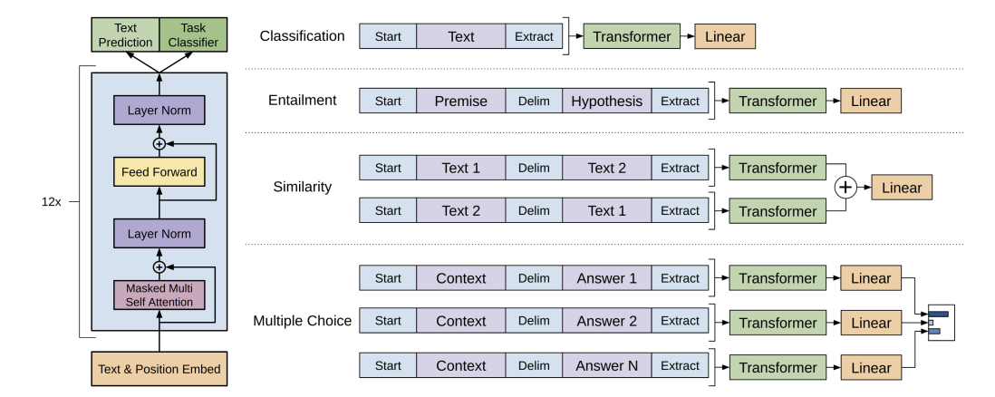Click the Transformer box in the Entailment row

tap(778, 101)
